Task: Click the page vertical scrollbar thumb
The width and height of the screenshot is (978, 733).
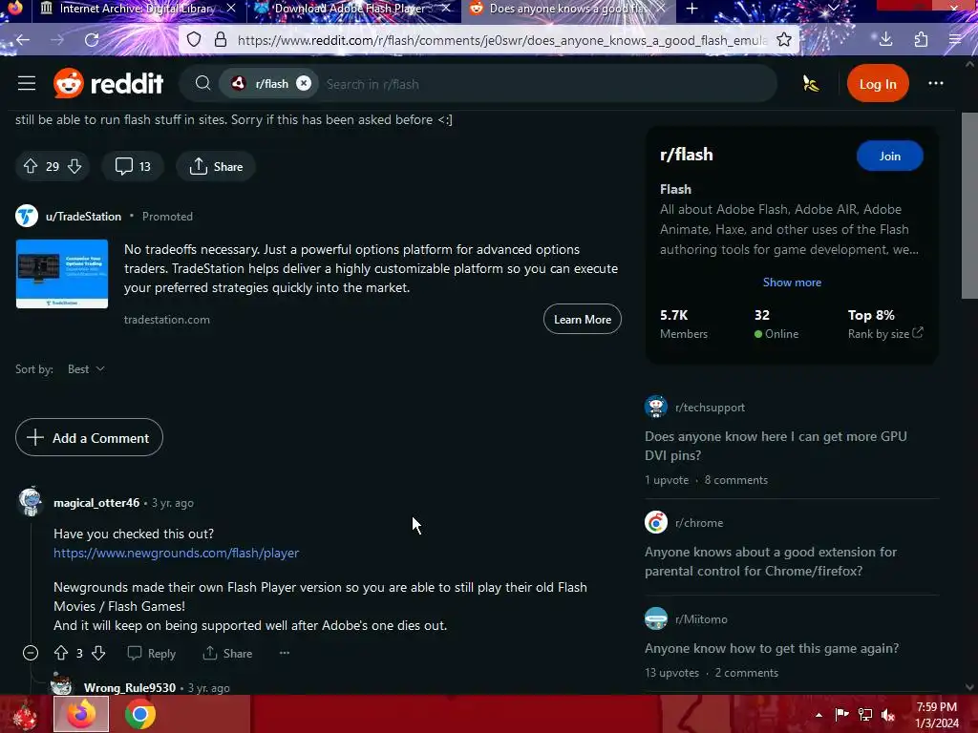Action: pyautogui.click(x=969, y=206)
